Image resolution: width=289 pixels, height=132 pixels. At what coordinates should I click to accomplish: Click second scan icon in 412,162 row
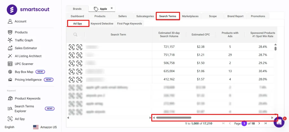tap(79, 79)
